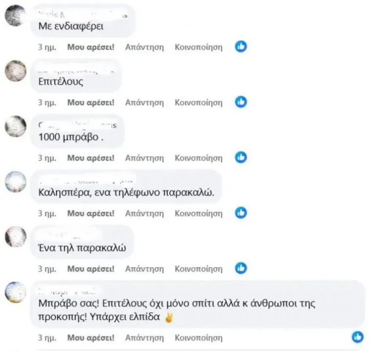Click like reaction on '1000 μπράβο' comment
This screenshot has width=372, height=351.
(x=241, y=157)
